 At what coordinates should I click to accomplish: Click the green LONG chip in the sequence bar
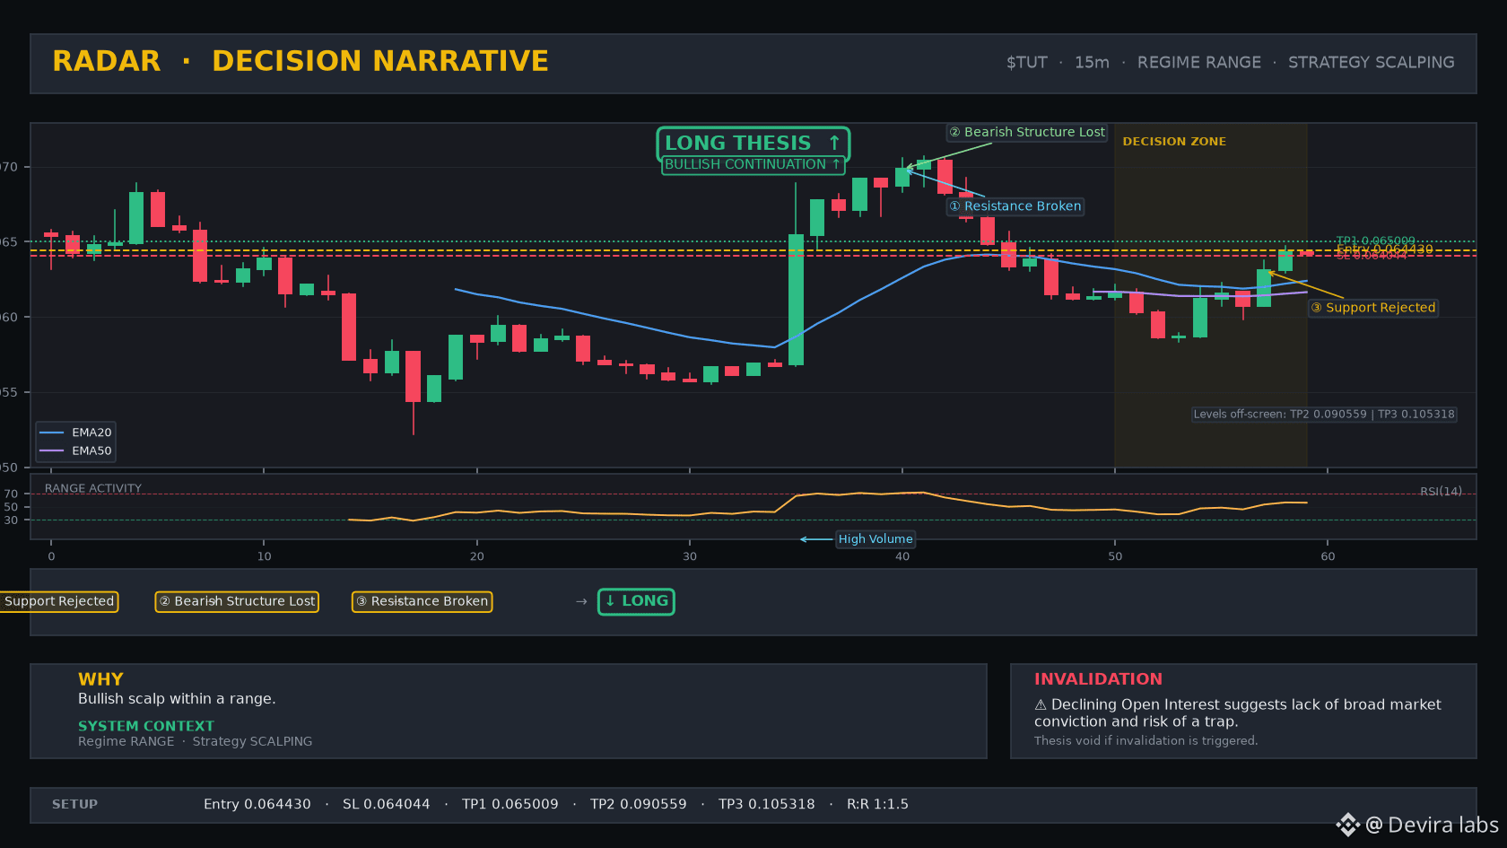click(x=636, y=601)
